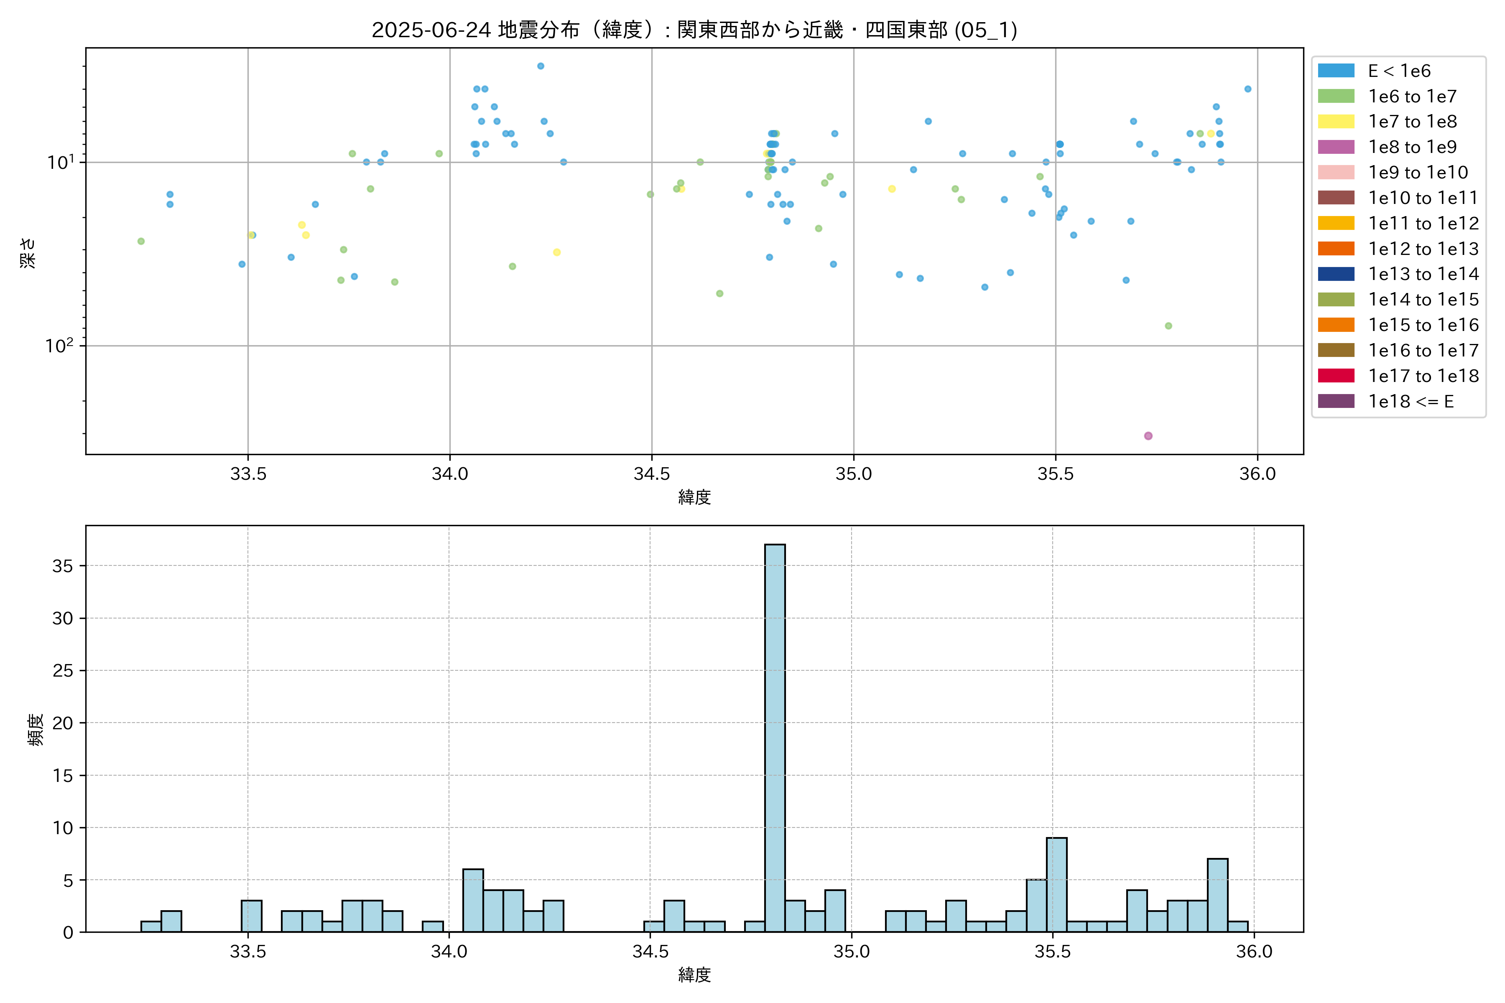Click the leftmost green scatter point

[141, 241]
